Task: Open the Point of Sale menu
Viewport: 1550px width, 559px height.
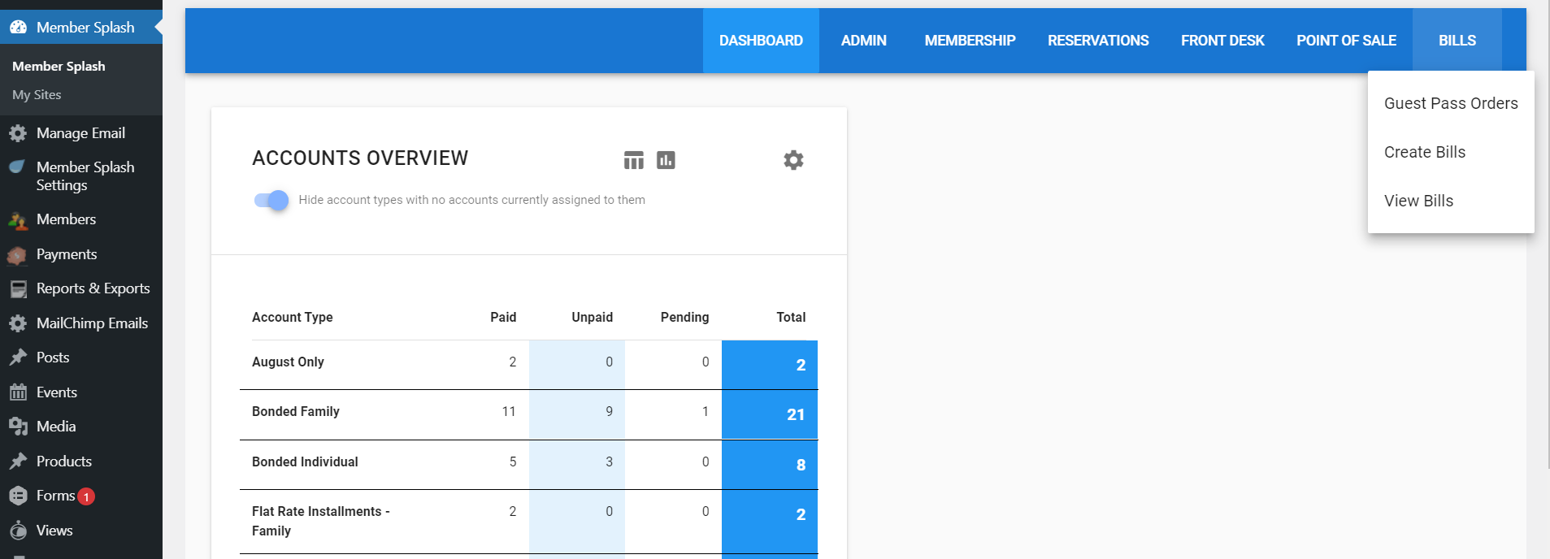Action: click(x=1346, y=41)
